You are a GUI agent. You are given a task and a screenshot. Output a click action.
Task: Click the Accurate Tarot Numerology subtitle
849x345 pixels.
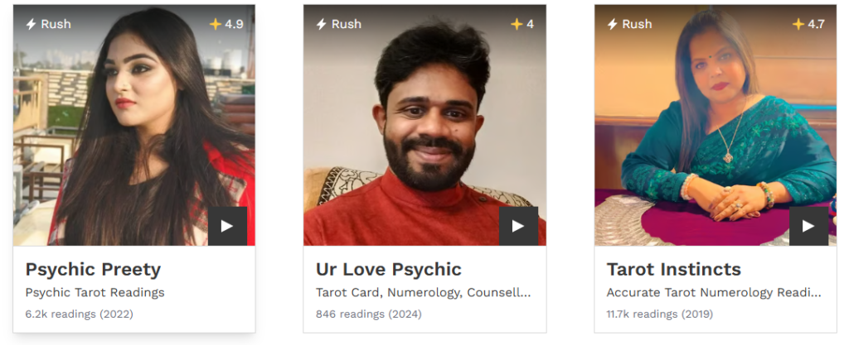714,293
